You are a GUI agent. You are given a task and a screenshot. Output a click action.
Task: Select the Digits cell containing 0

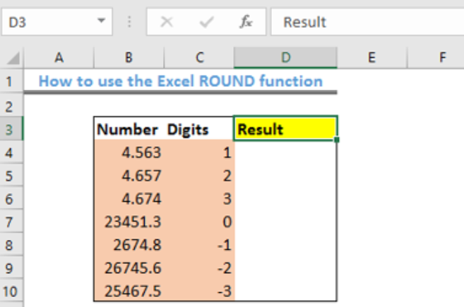click(x=199, y=222)
